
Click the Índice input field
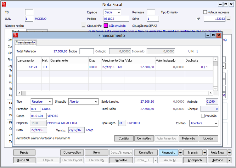(87, 51)
